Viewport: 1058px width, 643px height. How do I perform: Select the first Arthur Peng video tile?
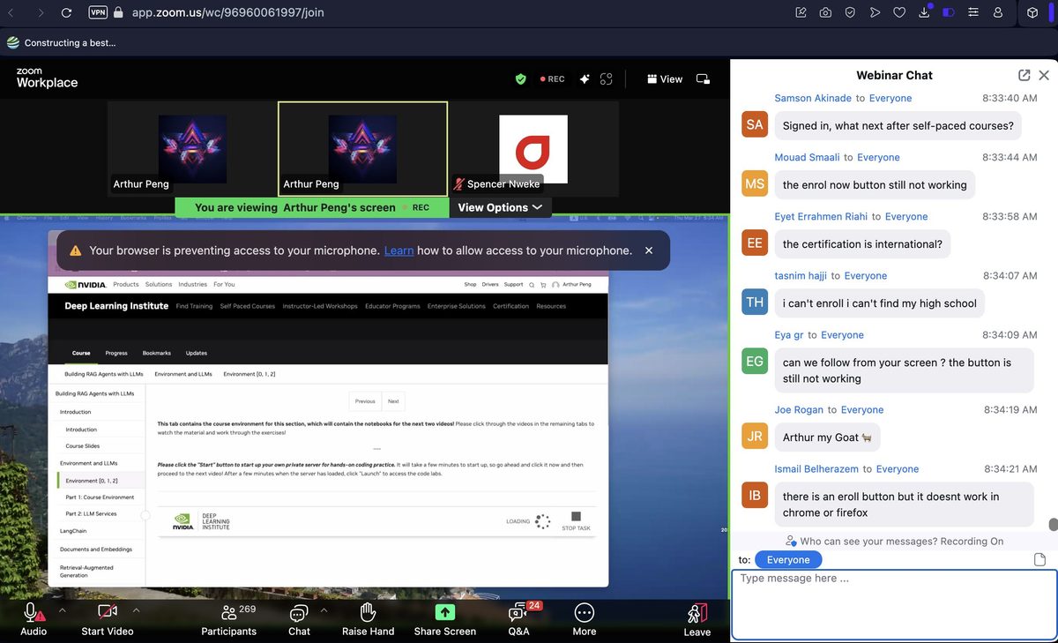click(x=192, y=148)
